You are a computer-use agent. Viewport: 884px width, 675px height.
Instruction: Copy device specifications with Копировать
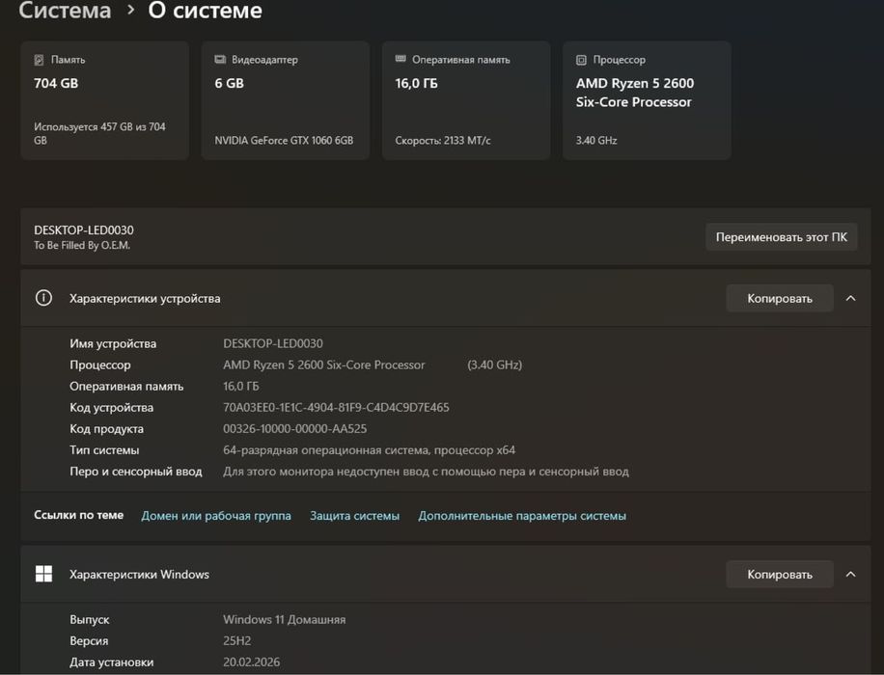(x=780, y=298)
